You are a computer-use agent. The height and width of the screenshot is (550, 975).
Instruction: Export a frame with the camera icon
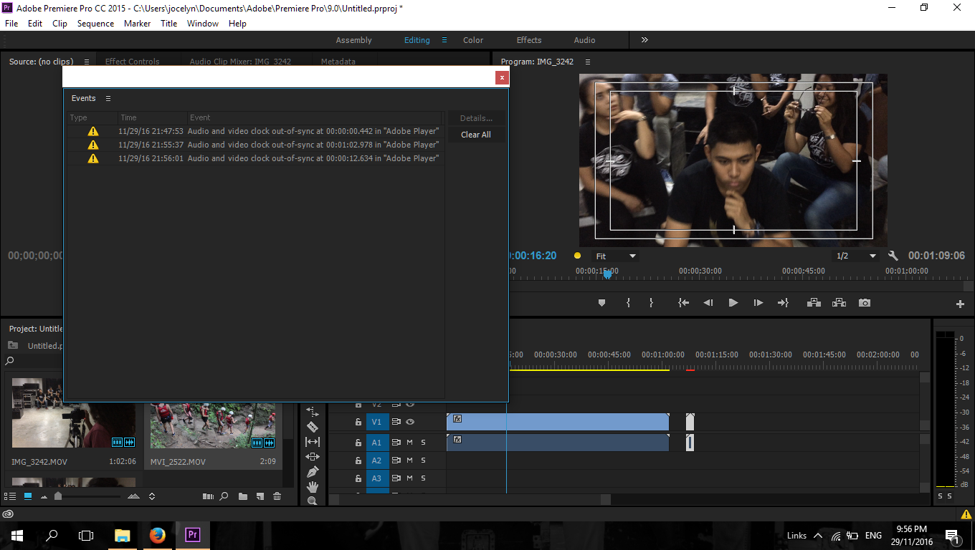(x=865, y=303)
